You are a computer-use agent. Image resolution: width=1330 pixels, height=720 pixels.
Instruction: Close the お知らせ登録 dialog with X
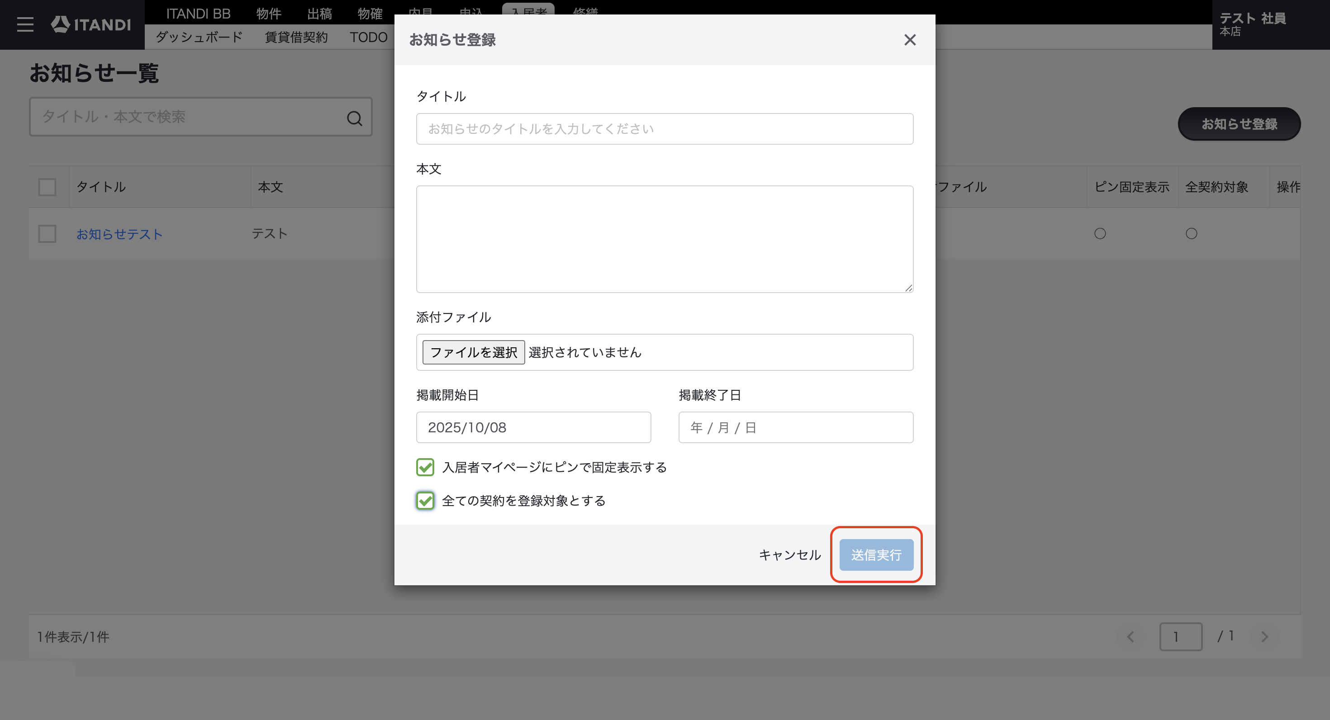910,40
